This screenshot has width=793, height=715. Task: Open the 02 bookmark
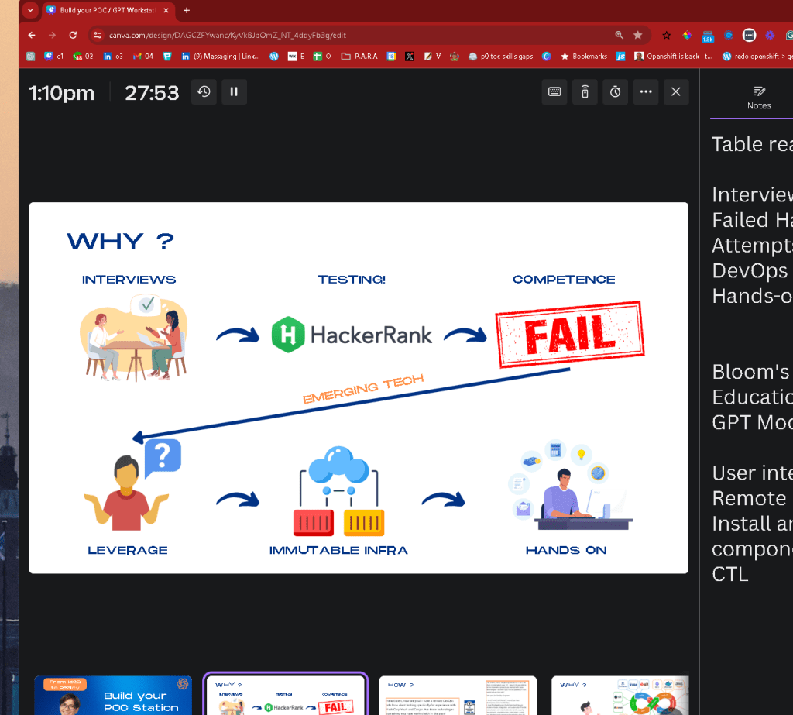pos(83,57)
